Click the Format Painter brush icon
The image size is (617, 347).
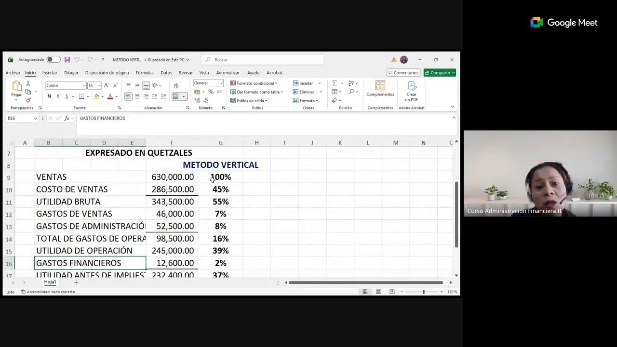[28, 100]
